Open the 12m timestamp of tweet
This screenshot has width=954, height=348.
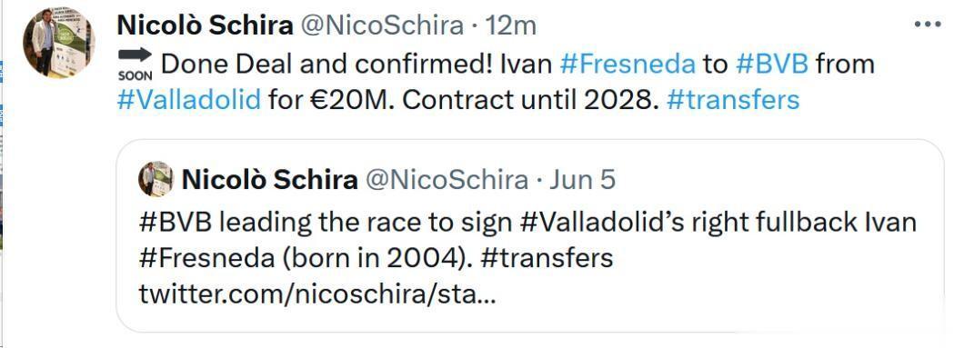click(x=511, y=25)
